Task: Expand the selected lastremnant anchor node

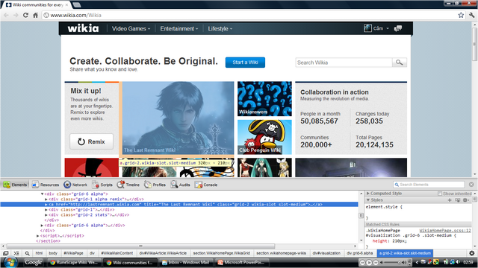Action: (x=46, y=205)
